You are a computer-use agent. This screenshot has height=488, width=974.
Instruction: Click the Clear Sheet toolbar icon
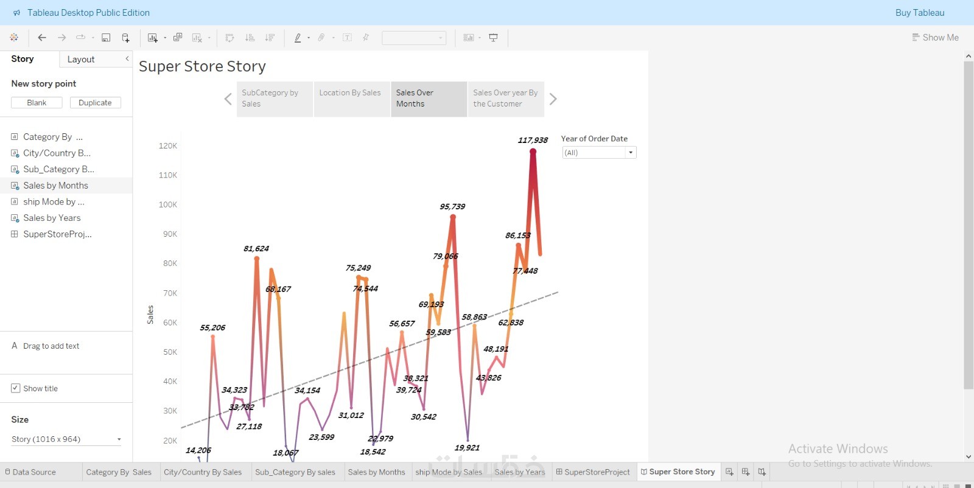(x=197, y=38)
